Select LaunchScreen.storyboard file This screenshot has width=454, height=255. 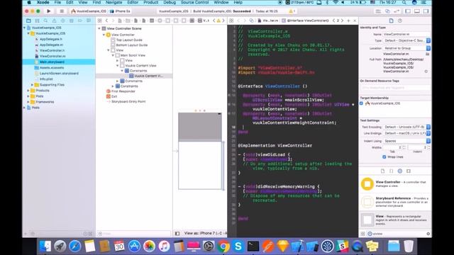(x=59, y=74)
